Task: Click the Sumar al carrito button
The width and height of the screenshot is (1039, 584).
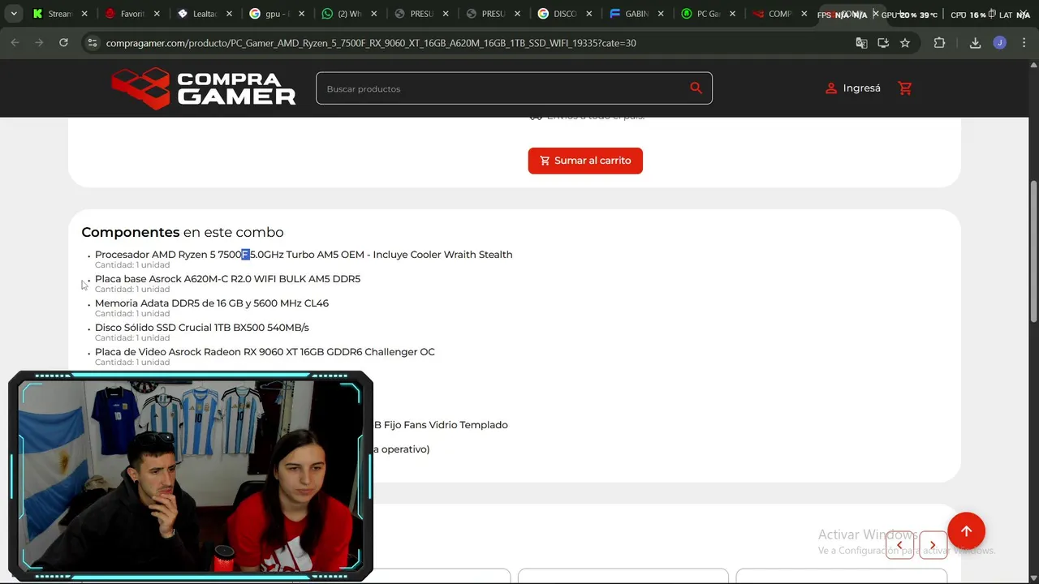Action: coord(585,161)
